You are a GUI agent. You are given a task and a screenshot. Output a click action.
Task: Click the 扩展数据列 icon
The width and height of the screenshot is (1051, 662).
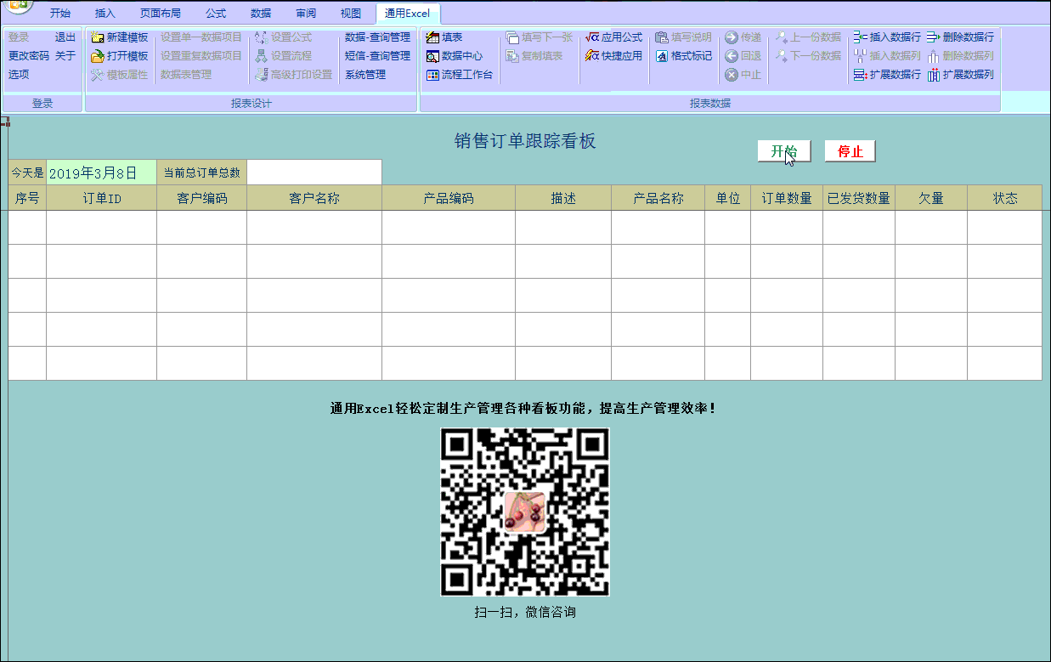coord(933,75)
